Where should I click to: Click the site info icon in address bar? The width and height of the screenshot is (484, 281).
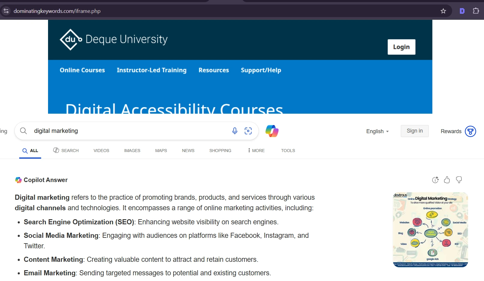click(x=6, y=11)
